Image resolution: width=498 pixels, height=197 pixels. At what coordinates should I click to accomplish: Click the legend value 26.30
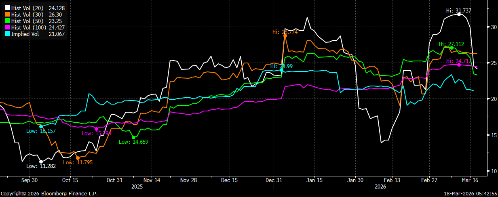[55, 15]
